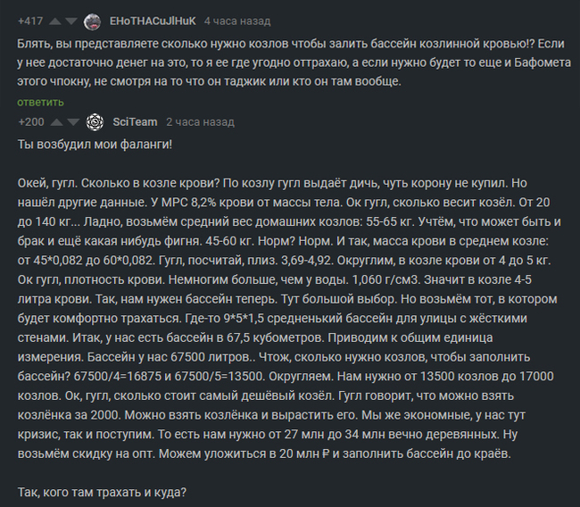580x507 pixels.
Task: Click the +417 rating counter
Action: coord(30,21)
